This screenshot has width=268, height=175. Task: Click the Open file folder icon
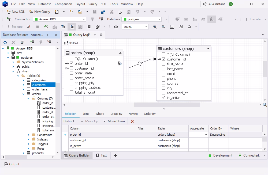80,12
